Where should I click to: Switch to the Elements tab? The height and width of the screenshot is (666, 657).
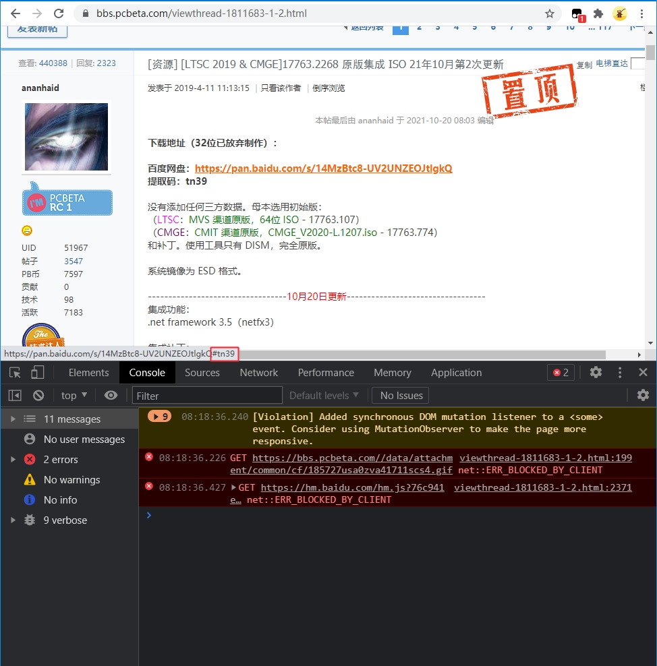[x=88, y=373]
